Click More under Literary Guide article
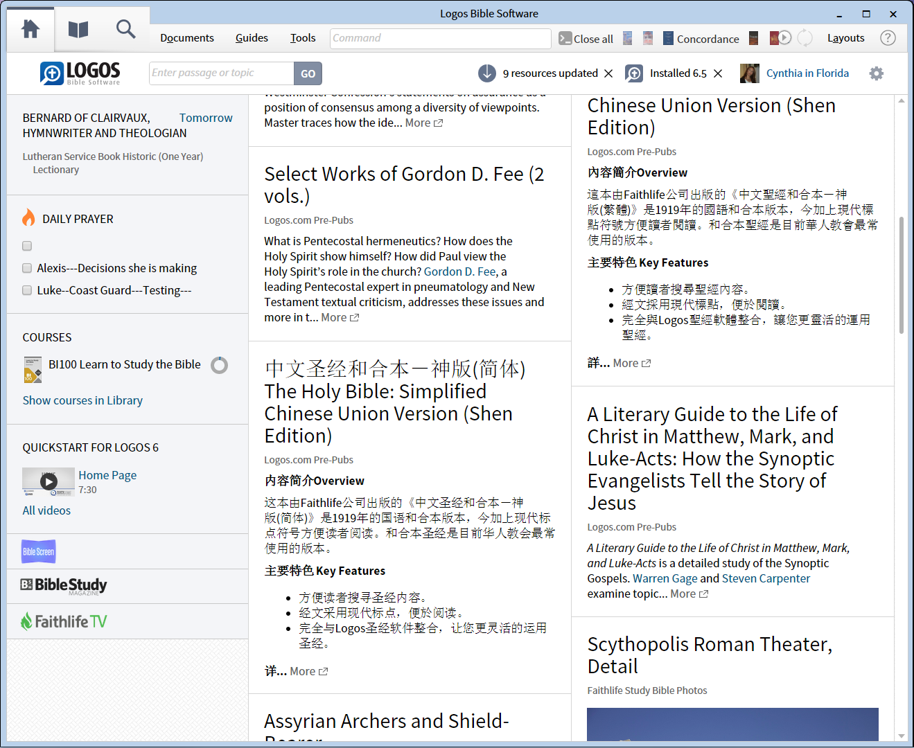The height and width of the screenshot is (748, 914). [689, 594]
